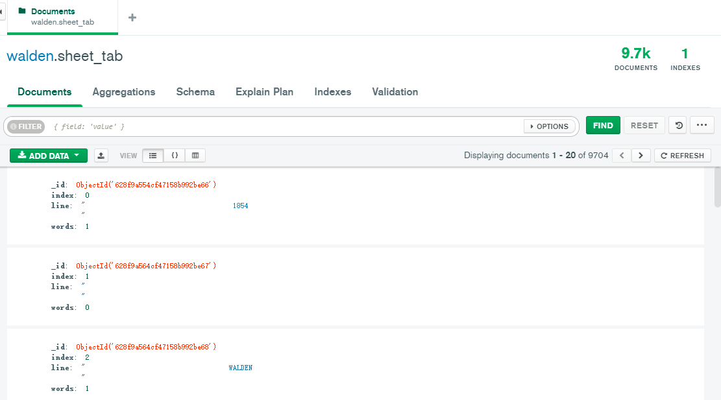Click the walden database link

pyautogui.click(x=30, y=56)
